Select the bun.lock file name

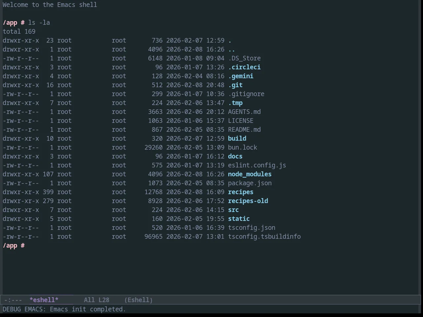pos(243,147)
